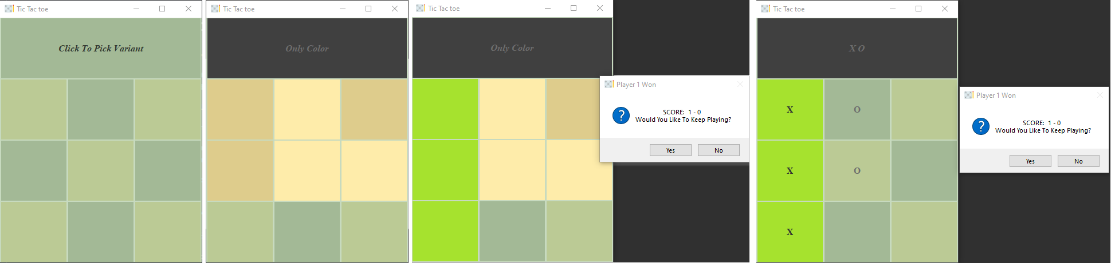This screenshot has width=1111, height=263.
Task: Click 'Only Color' header in window without green column
Action: 307,48
